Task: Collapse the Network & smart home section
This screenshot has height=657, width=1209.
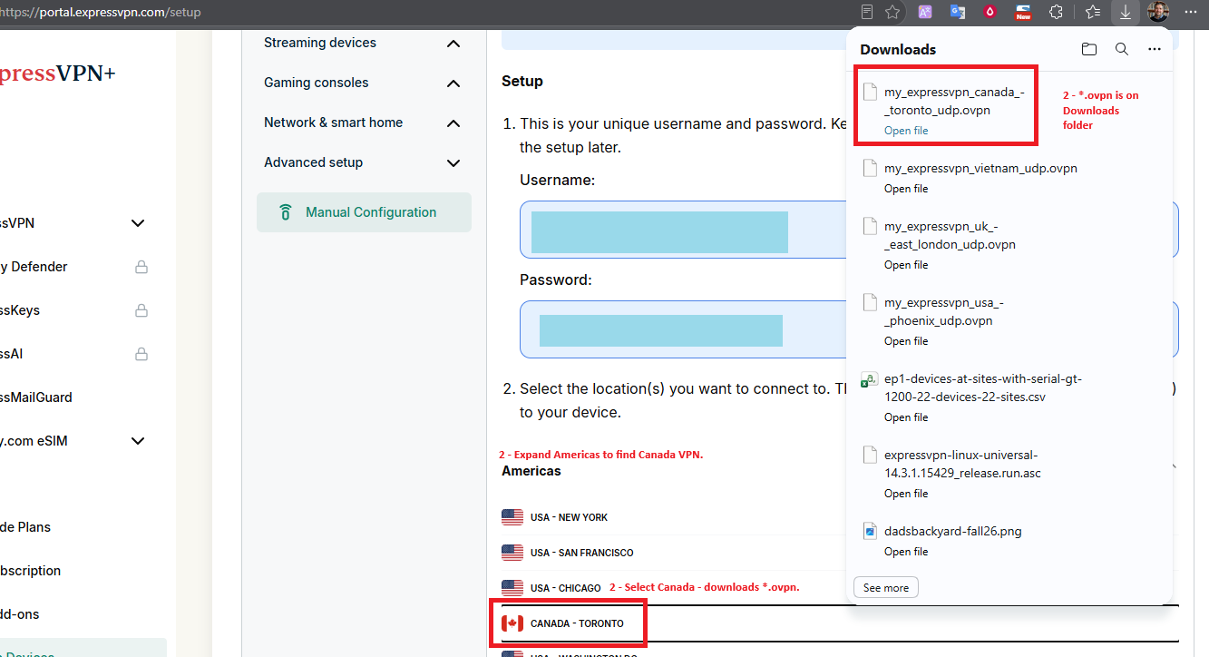Action: [x=454, y=123]
